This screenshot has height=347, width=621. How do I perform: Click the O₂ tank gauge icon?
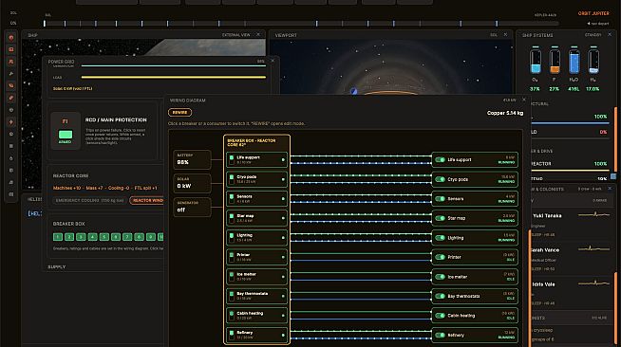pyautogui.click(x=535, y=62)
